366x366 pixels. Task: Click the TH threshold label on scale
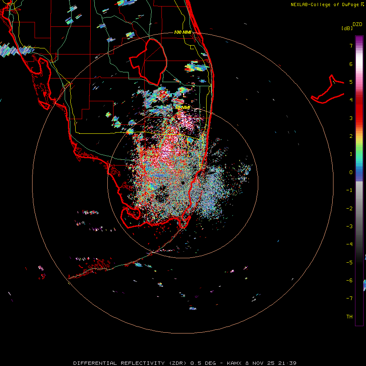coord(349,317)
